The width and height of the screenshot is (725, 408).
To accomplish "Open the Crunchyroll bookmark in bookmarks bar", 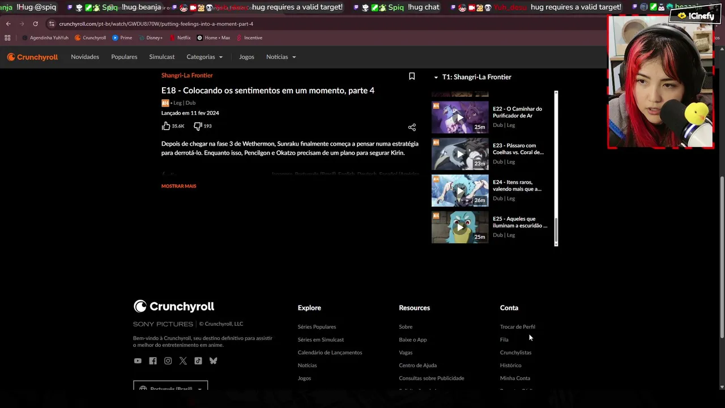I will click(90, 38).
